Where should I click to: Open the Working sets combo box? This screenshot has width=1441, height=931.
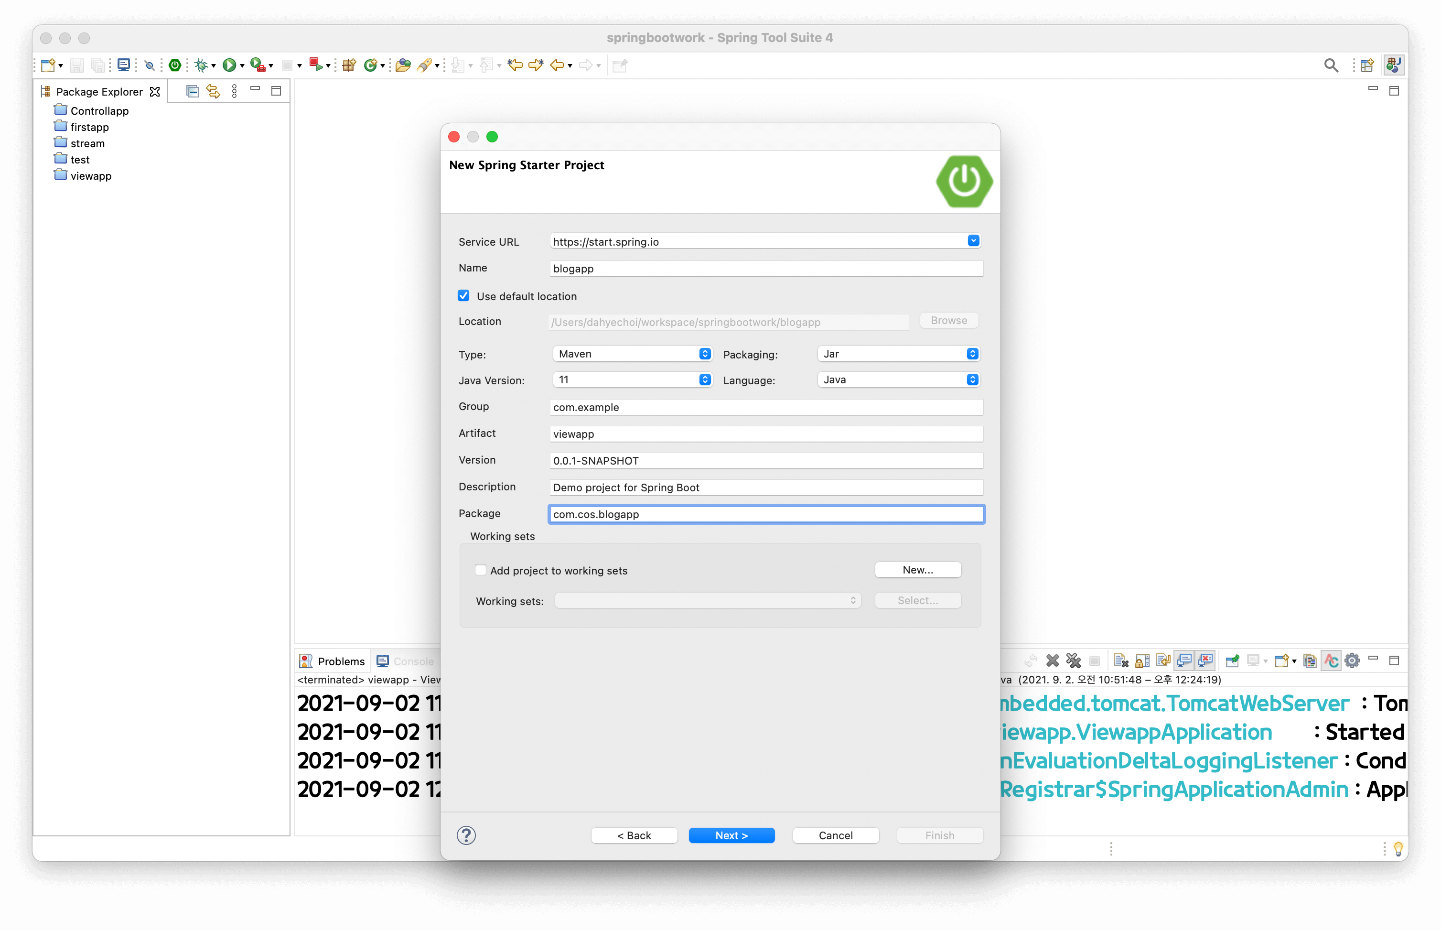tap(708, 600)
